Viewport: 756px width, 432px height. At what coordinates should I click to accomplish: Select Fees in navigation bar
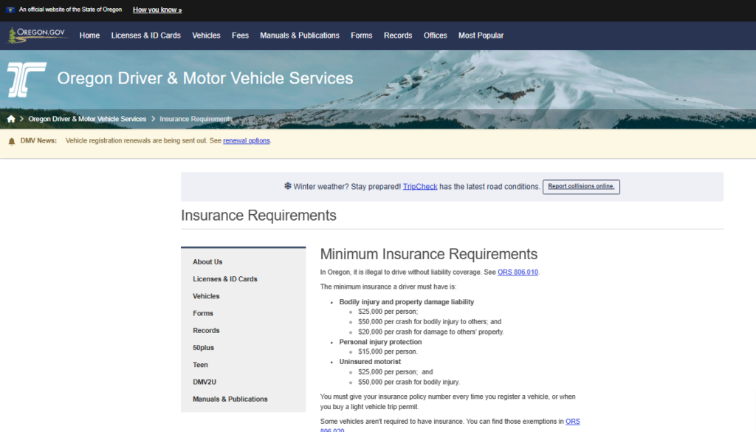[x=240, y=35]
